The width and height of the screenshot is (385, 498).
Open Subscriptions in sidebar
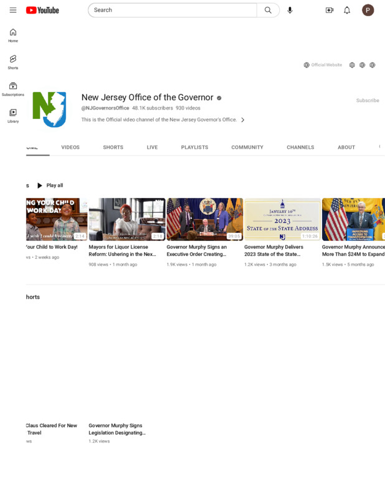[13, 89]
